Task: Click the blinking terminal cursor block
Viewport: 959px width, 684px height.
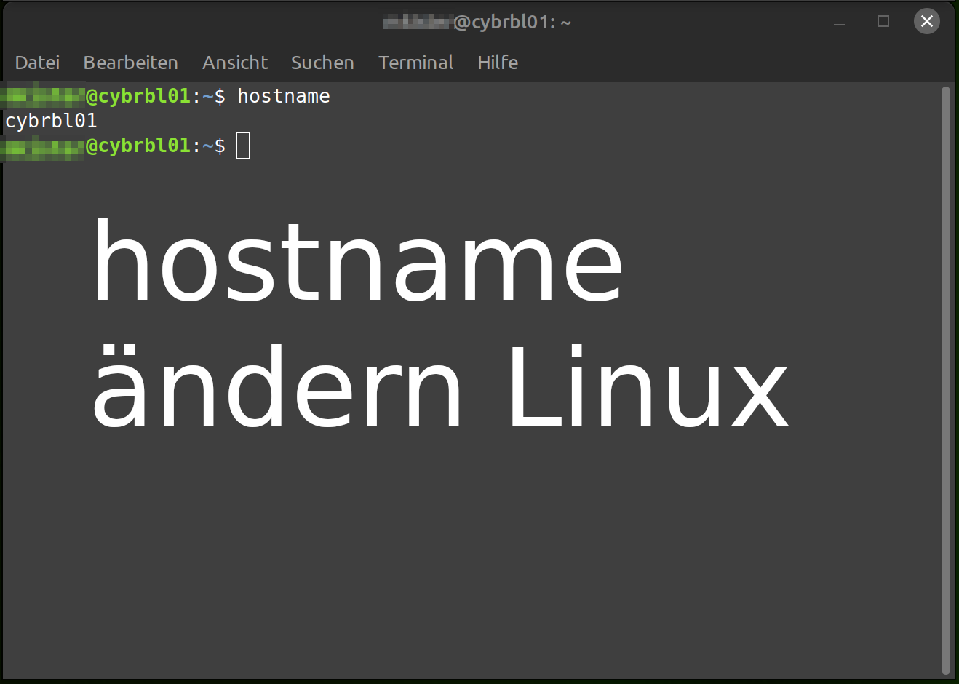Action: pyautogui.click(x=243, y=145)
